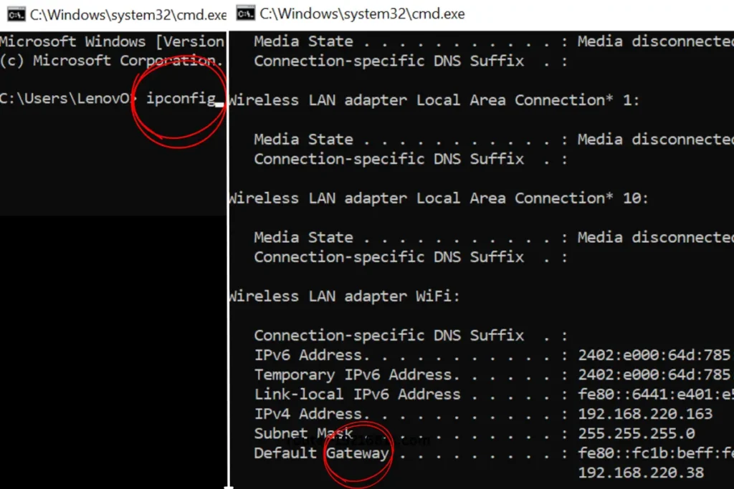
Task: Click the red-circled Gateway word
Action: click(358, 453)
